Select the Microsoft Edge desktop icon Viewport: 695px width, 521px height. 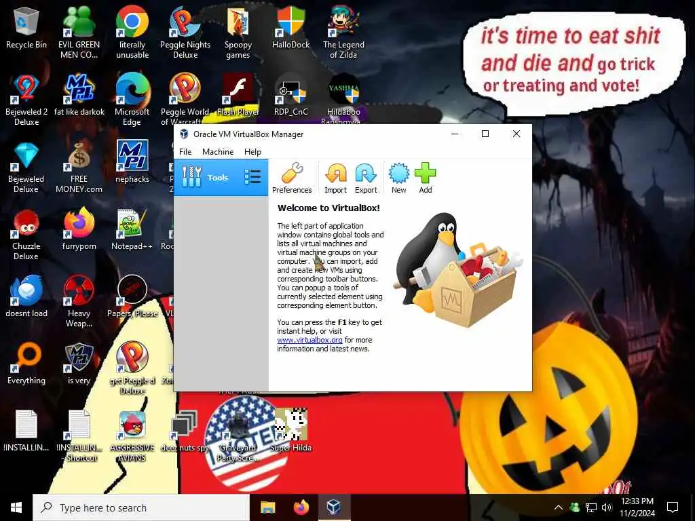point(132,100)
